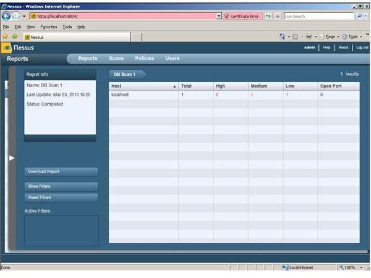Viewport: 371px width, 278px height.
Task: Click the browser Back arrow button
Action: [6, 16]
